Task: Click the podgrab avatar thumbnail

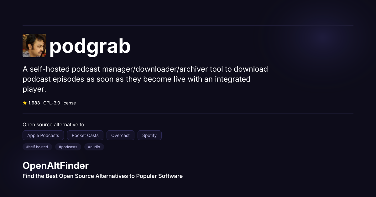Action: point(34,46)
